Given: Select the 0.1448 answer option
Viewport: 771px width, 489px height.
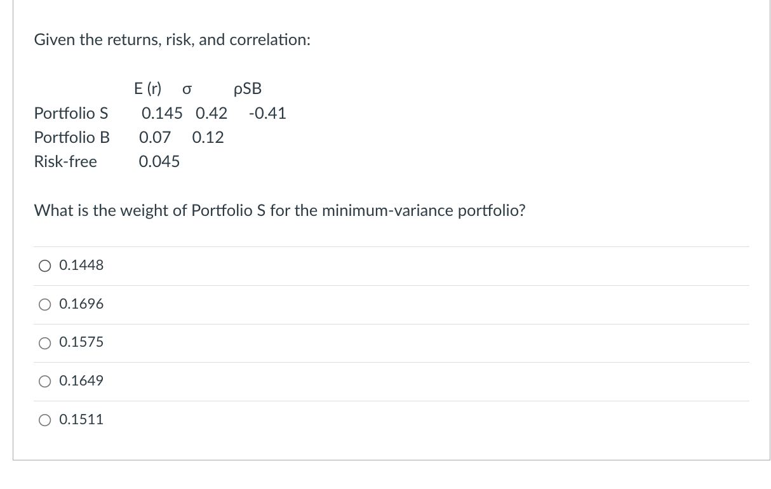Looking at the screenshot, I should tap(44, 266).
